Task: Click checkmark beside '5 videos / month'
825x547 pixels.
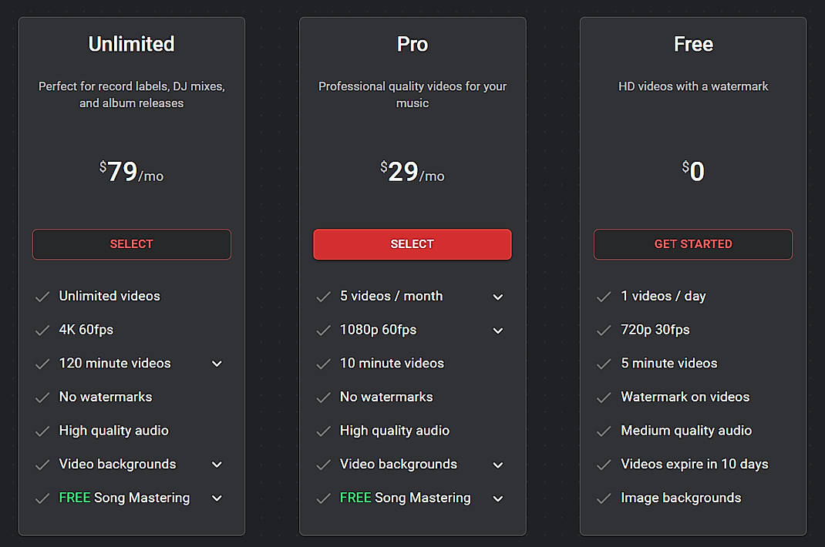Action: tap(323, 297)
